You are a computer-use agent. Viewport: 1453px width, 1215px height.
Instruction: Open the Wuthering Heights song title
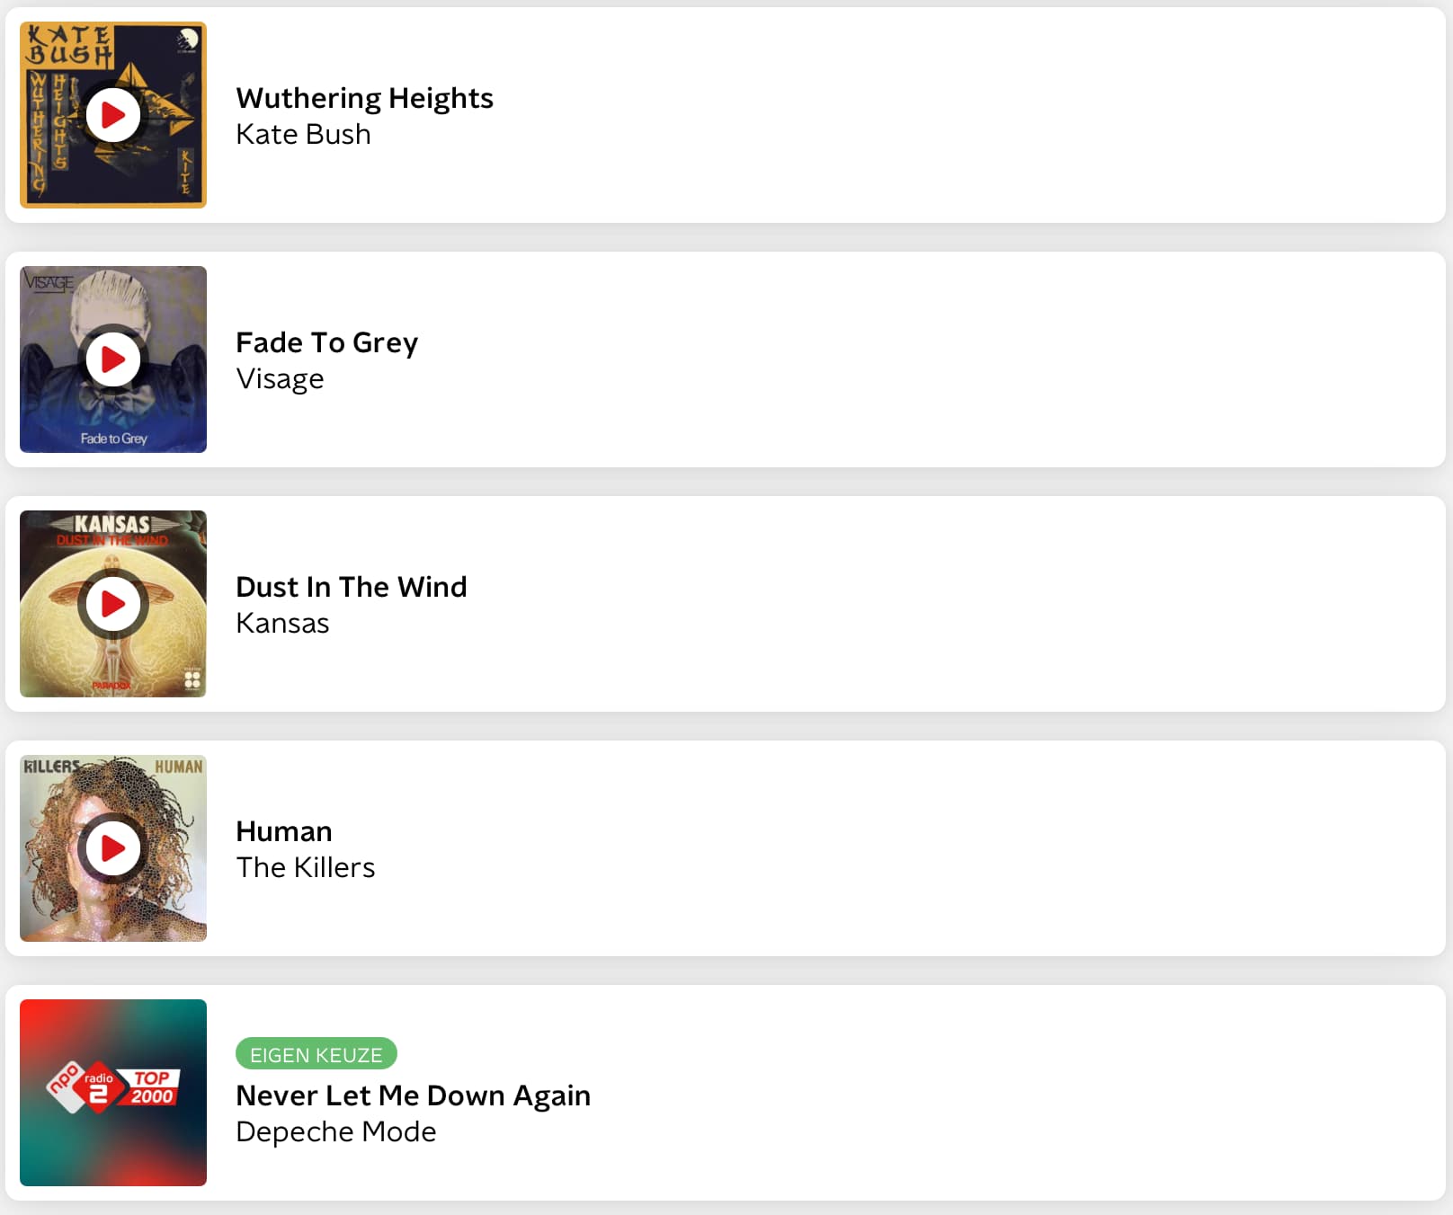pos(364,98)
